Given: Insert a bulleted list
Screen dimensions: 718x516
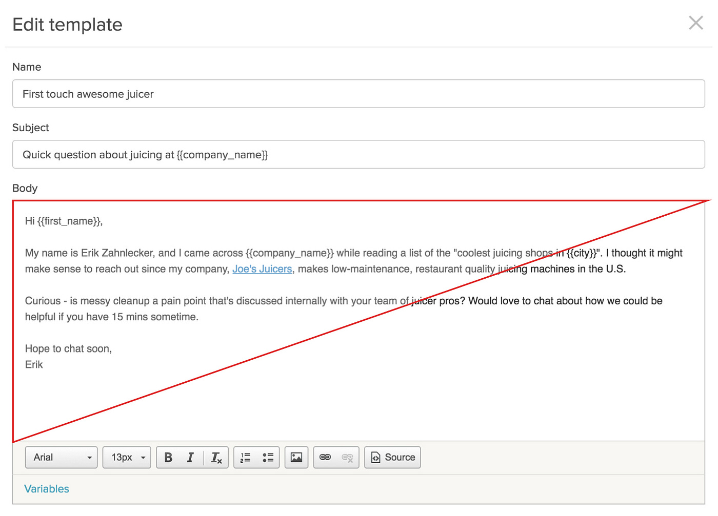Looking at the screenshot, I should [x=268, y=457].
